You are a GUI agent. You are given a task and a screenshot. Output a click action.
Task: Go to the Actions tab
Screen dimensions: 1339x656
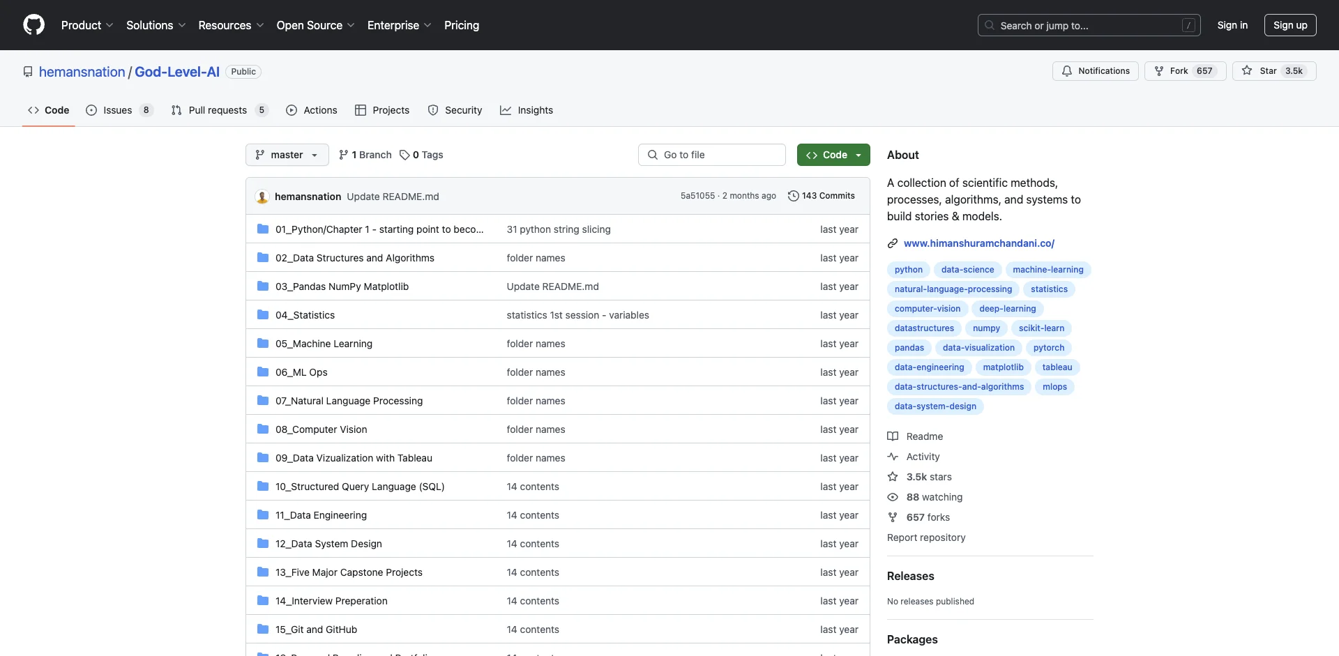pyautogui.click(x=312, y=110)
